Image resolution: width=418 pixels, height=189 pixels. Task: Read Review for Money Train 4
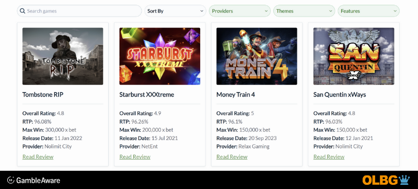tap(232, 157)
